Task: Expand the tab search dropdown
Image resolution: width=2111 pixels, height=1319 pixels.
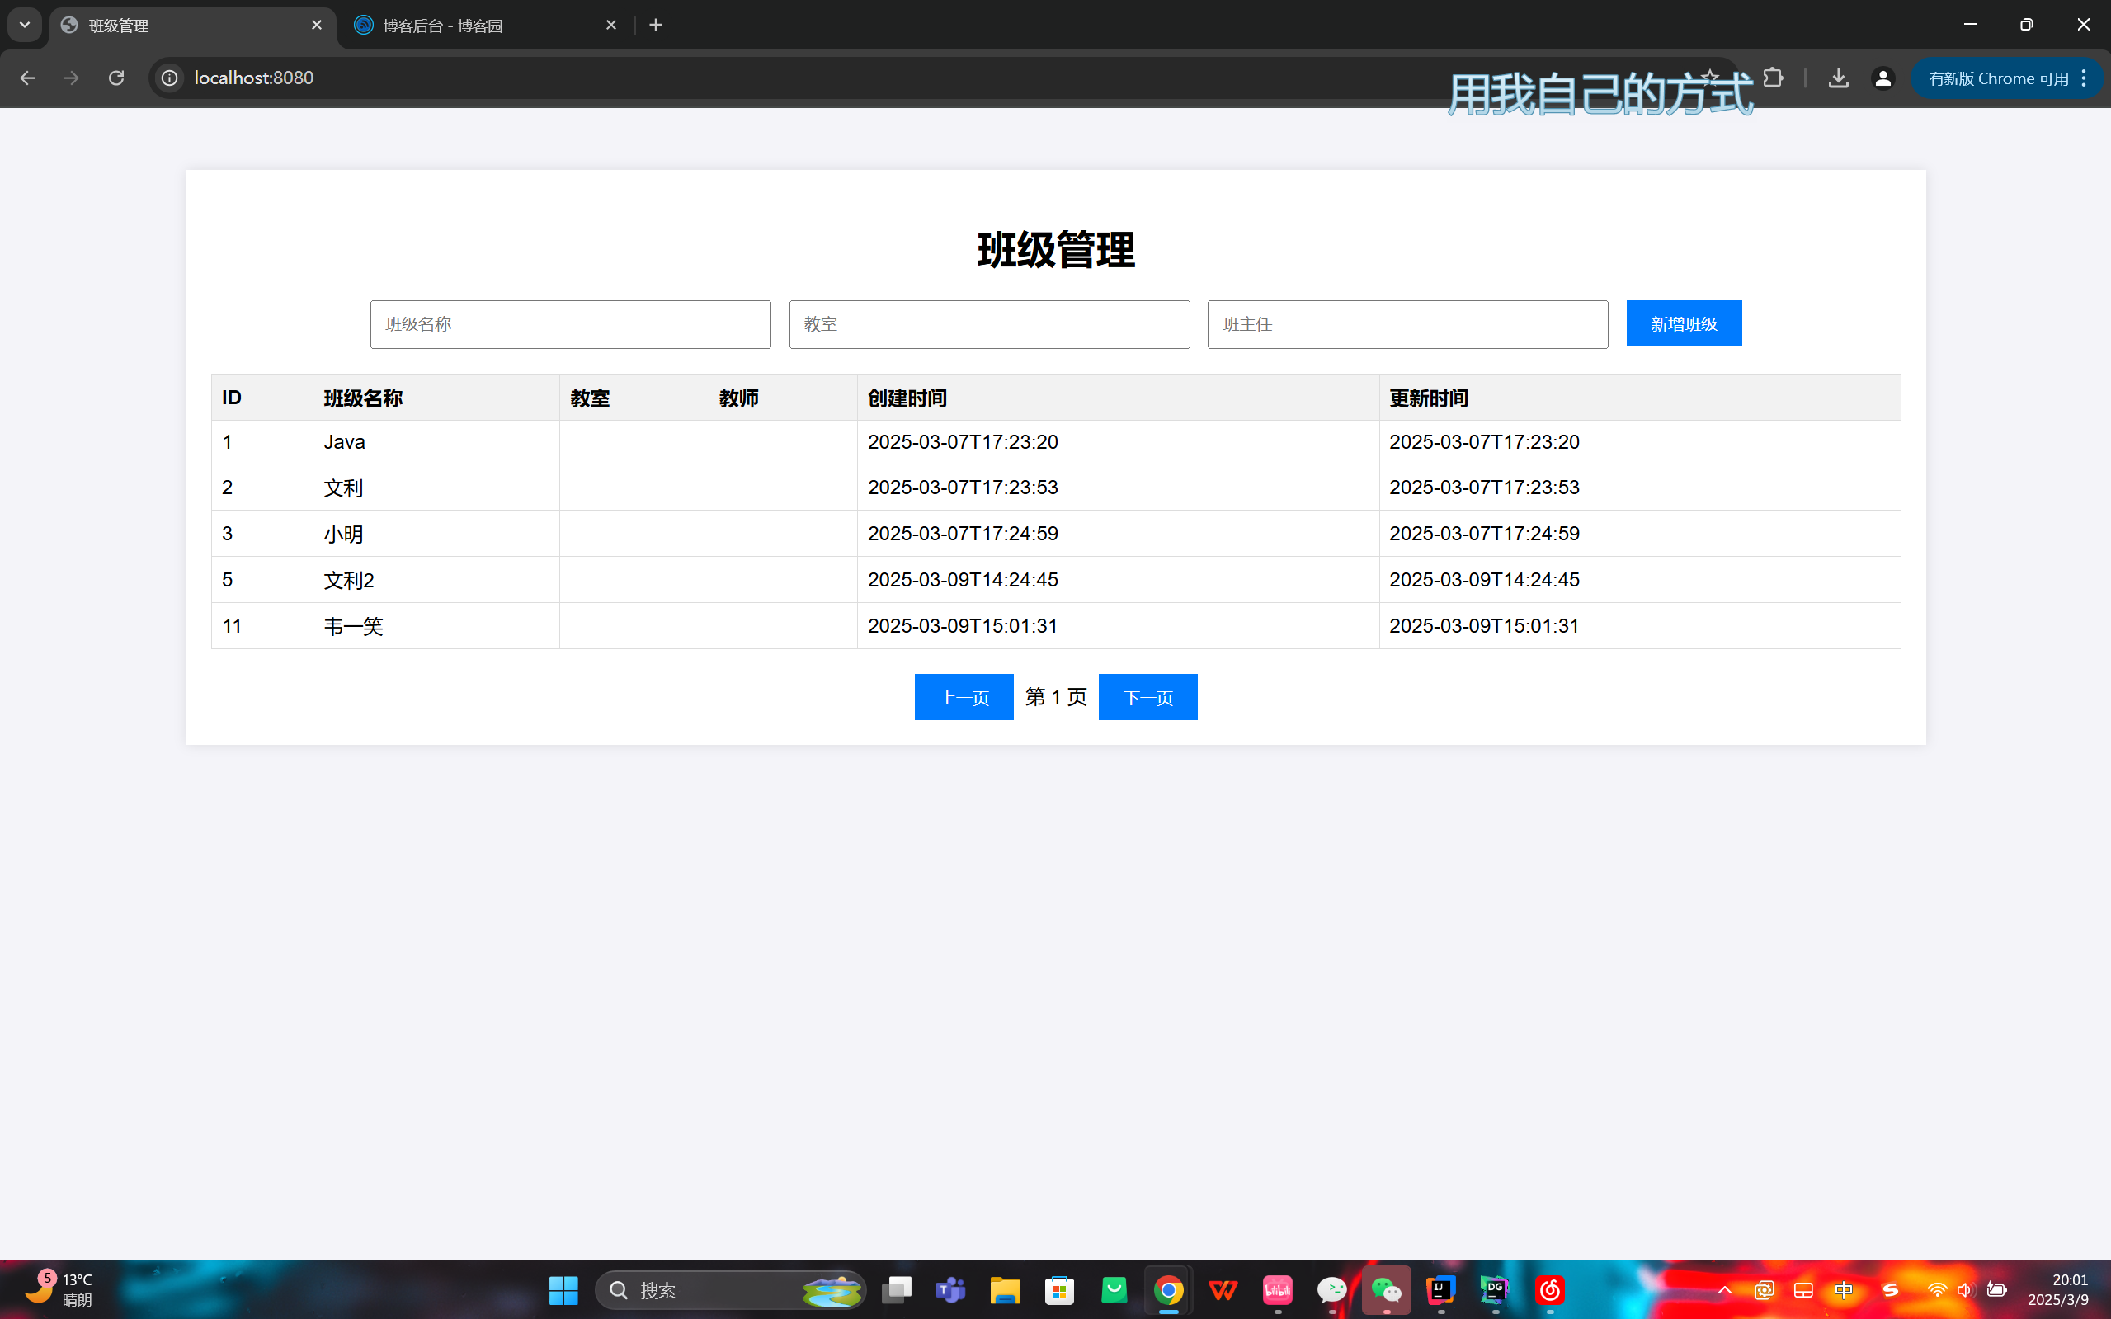Action: [25, 25]
